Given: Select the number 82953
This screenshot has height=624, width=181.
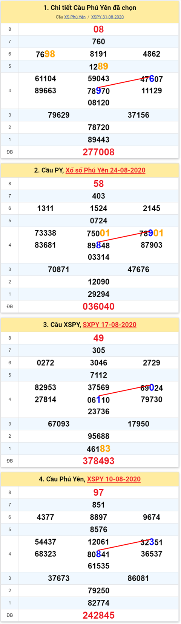Looking at the screenshot, I should (x=45, y=388).
